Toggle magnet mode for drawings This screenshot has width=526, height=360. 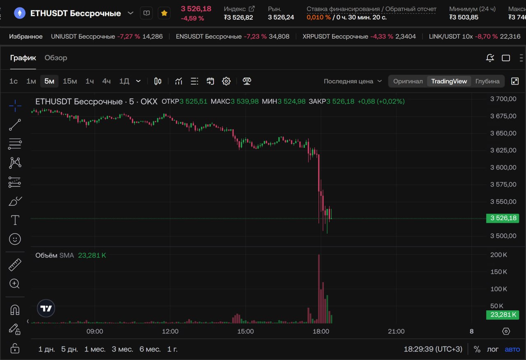click(x=15, y=310)
